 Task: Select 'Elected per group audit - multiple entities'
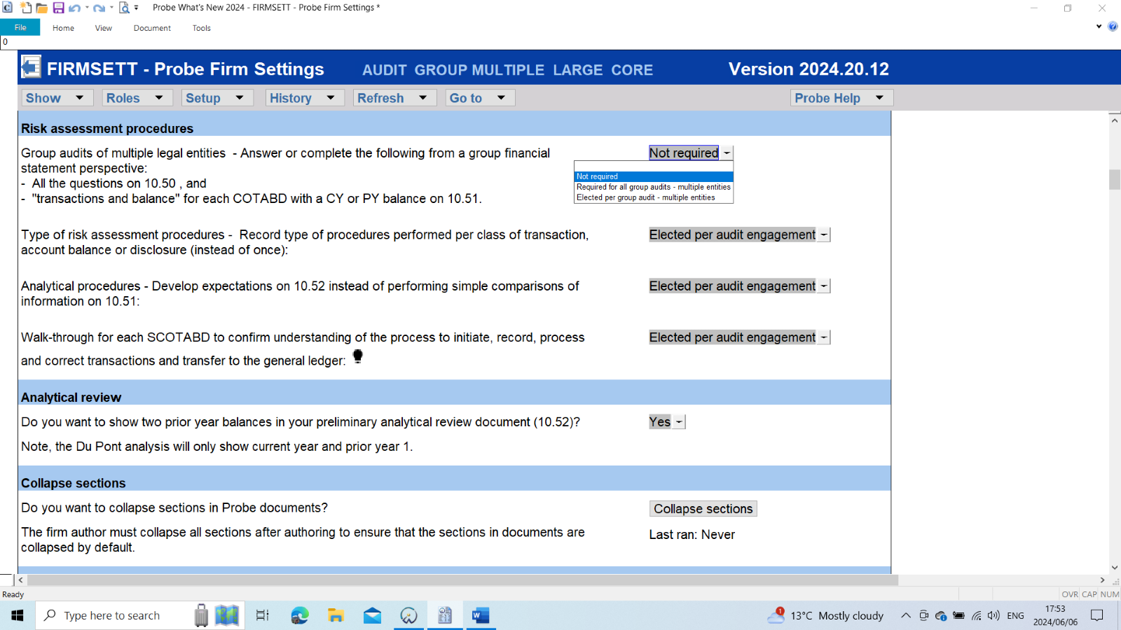tap(653, 197)
